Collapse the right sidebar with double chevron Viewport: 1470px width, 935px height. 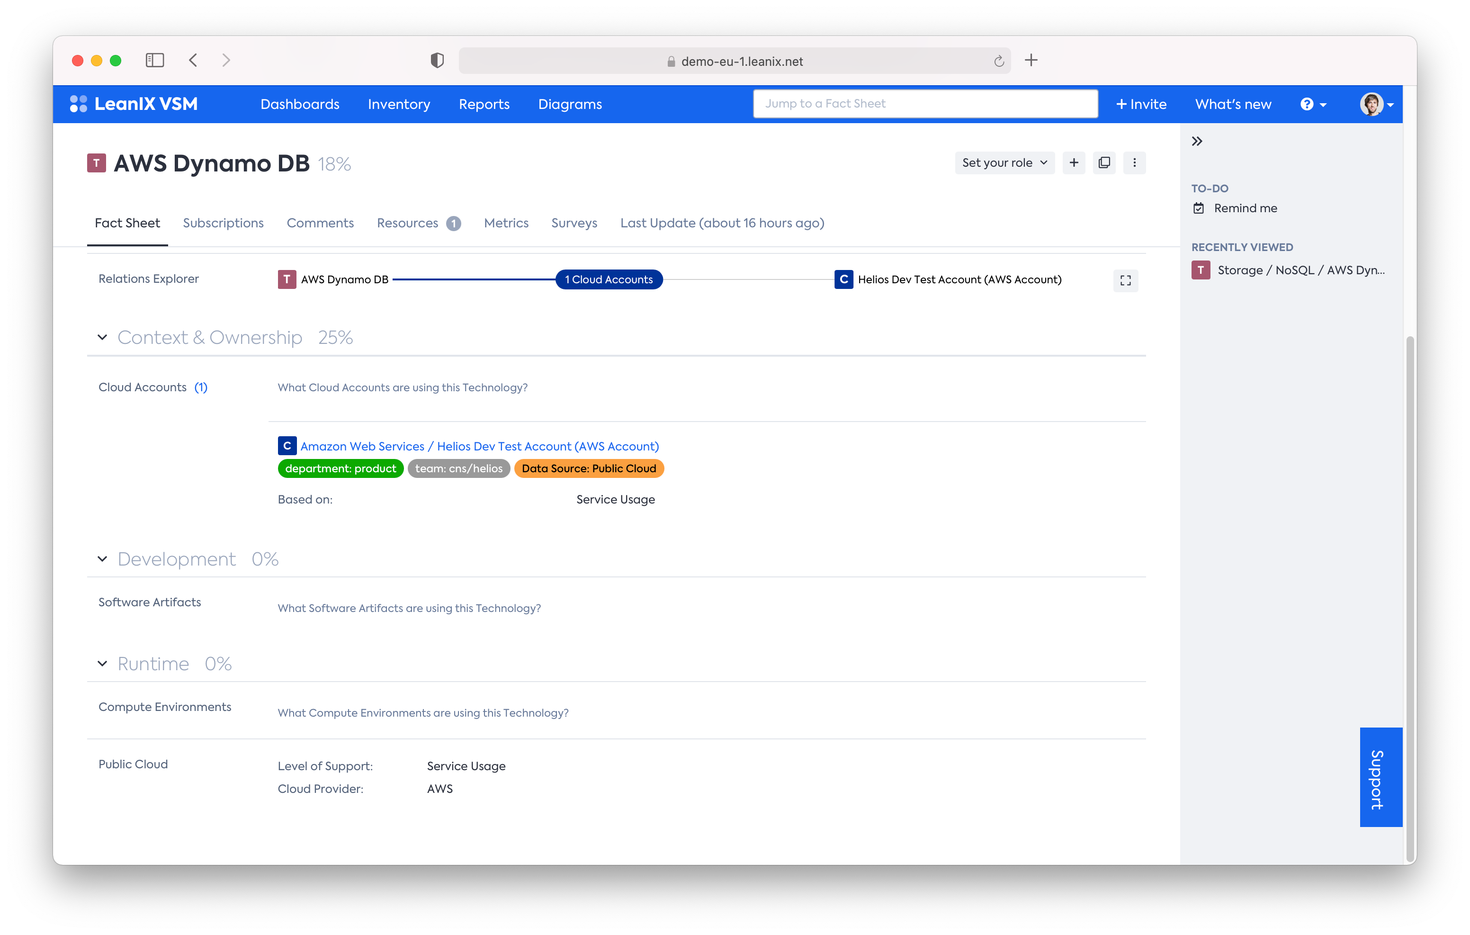coord(1197,141)
